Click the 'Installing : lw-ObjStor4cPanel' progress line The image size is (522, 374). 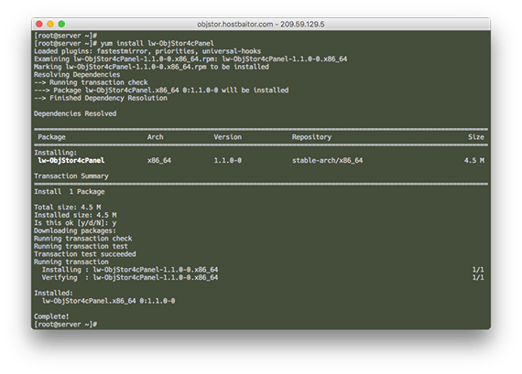[x=130, y=270]
